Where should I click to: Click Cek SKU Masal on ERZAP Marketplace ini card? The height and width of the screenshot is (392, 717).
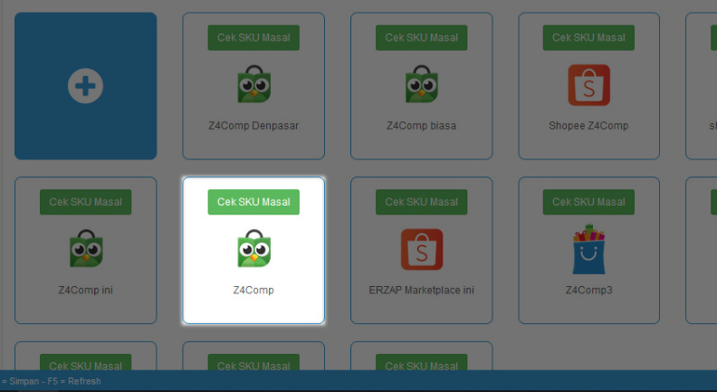pyautogui.click(x=422, y=202)
